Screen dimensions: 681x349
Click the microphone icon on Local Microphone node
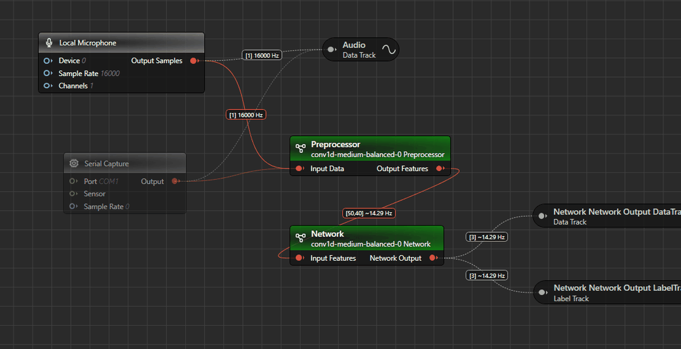click(x=49, y=42)
